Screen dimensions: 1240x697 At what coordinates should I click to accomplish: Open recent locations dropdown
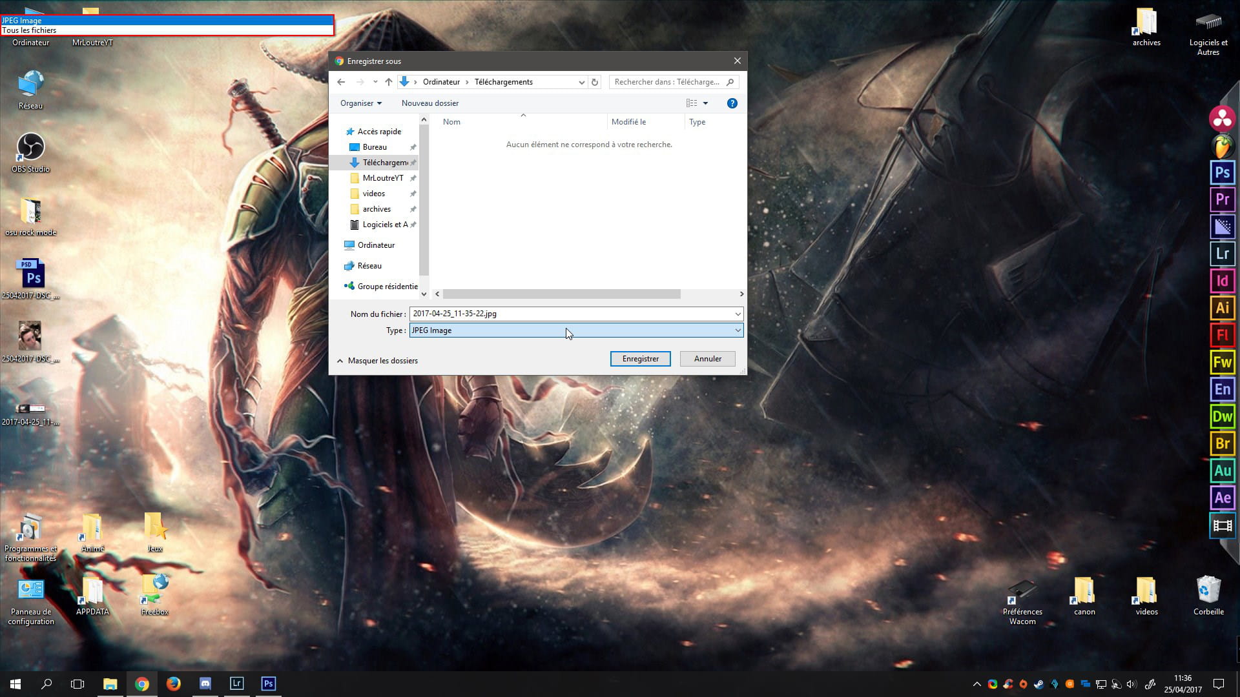coord(375,82)
